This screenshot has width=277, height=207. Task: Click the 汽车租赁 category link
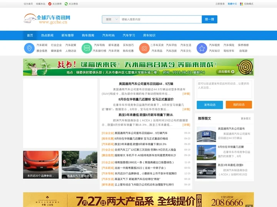[x=214, y=45]
